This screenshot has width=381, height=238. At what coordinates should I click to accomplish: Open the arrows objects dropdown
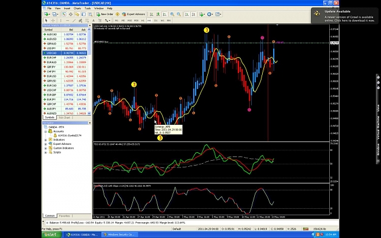click(x=107, y=21)
